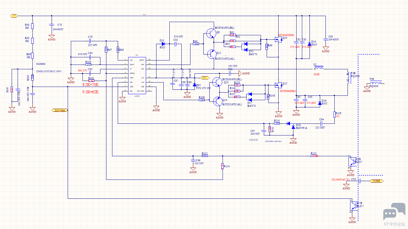Click the Q10 ST38N60DM2 MOSFET symbol
408x229 pixels.
278,39
